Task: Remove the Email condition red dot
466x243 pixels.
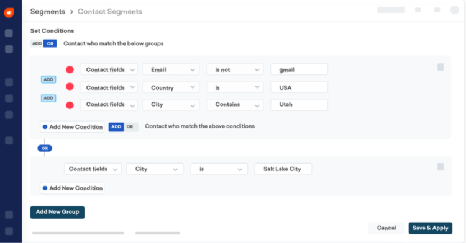Action: [70, 69]
